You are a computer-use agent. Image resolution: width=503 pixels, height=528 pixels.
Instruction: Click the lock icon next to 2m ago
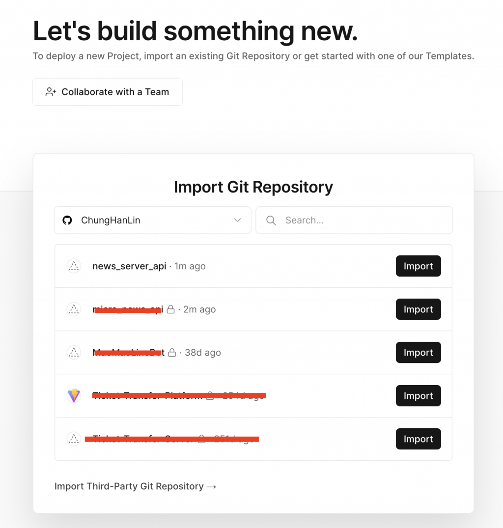pos(171,309)
